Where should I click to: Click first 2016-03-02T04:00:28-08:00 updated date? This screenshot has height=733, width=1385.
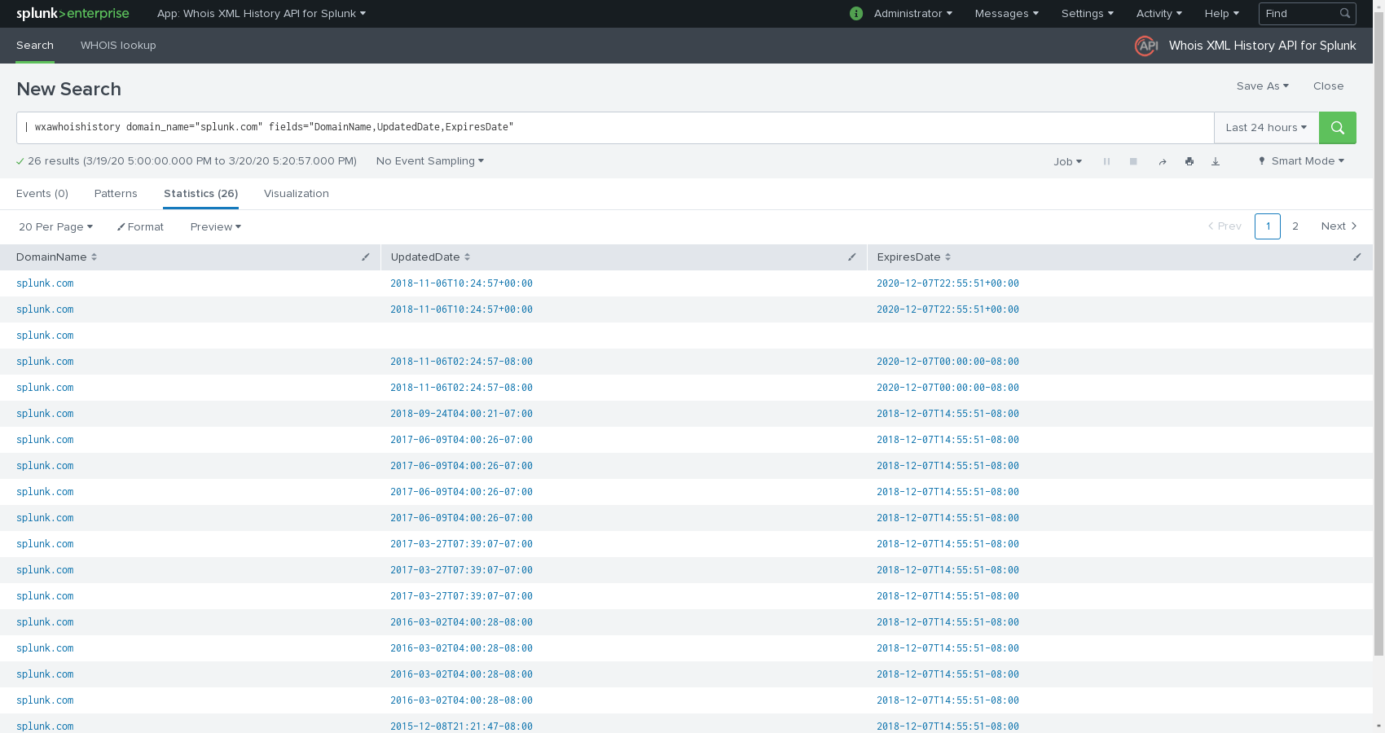[461, 622]
